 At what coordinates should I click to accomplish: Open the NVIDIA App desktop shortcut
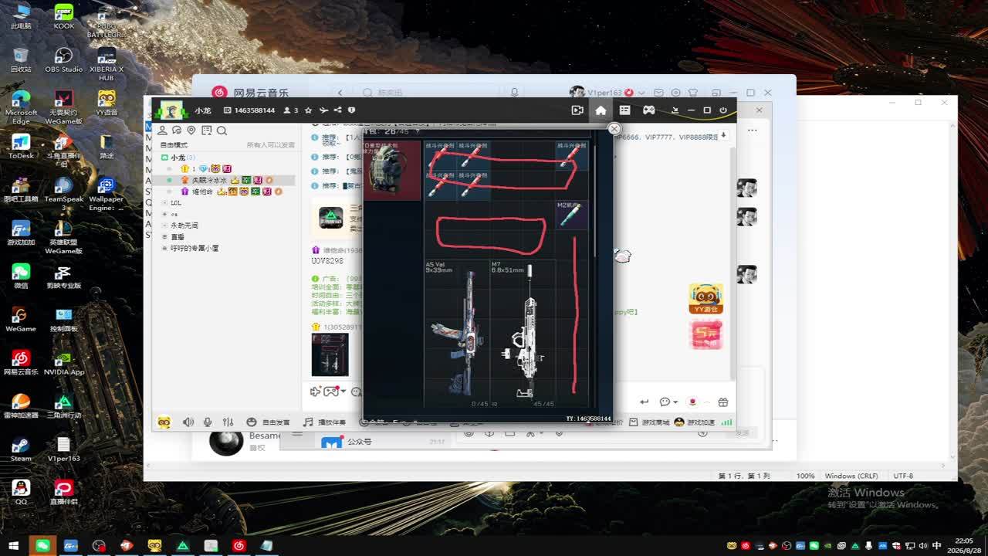63,363
